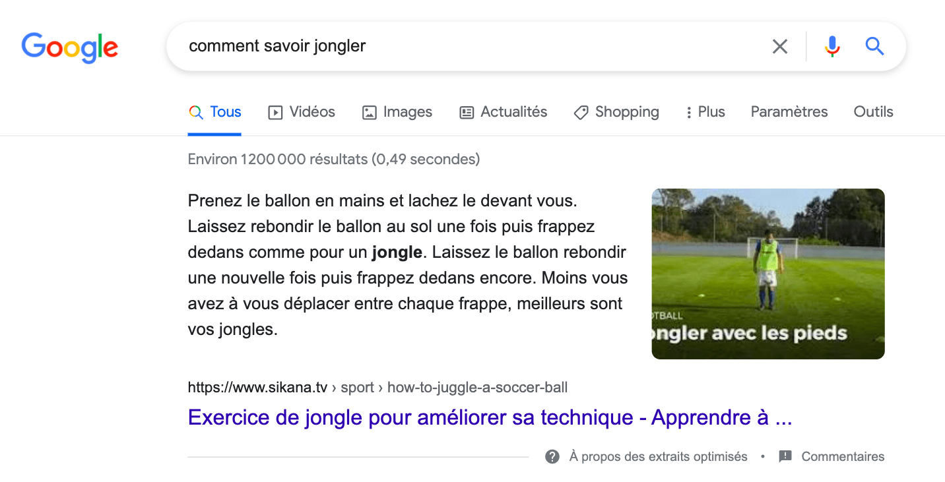945x482 pixels.
Task: Click the Shopping tag icon
Action: click(581, 113)
